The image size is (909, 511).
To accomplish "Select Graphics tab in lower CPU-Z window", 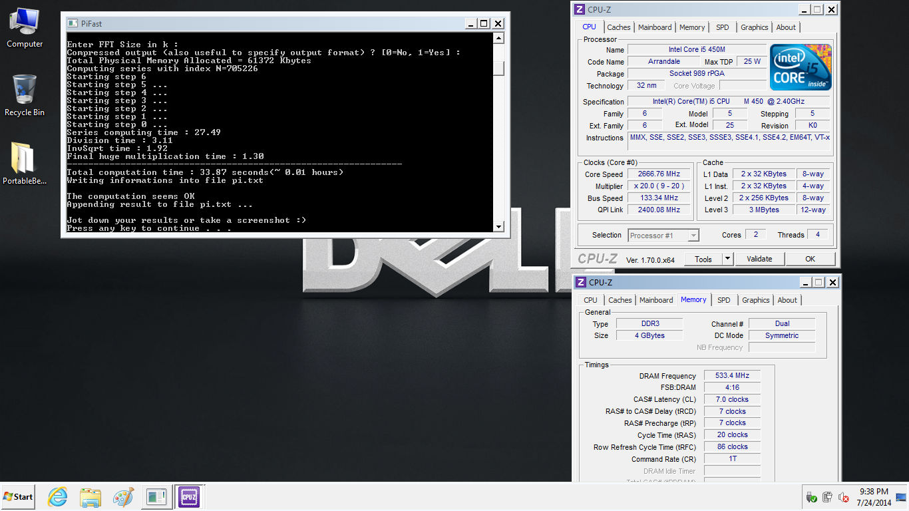I will point(756,300).
